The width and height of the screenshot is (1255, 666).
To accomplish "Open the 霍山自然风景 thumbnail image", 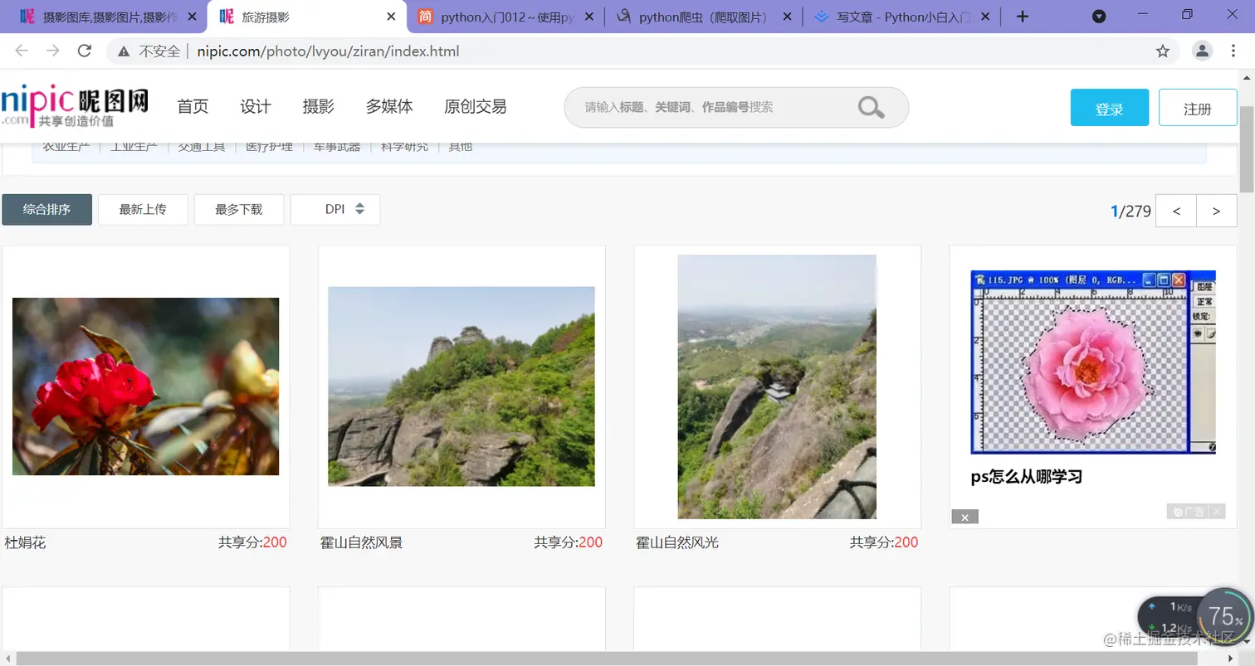I will (461, 386).
